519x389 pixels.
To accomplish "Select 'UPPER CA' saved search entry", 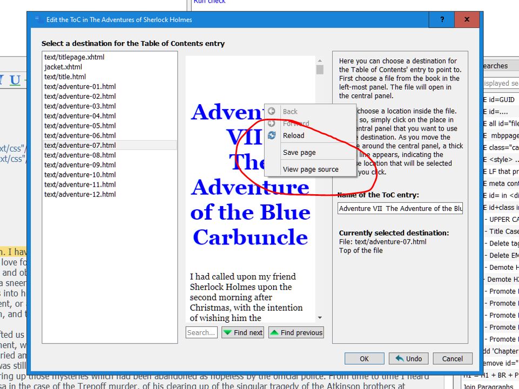I will [501, 219].
